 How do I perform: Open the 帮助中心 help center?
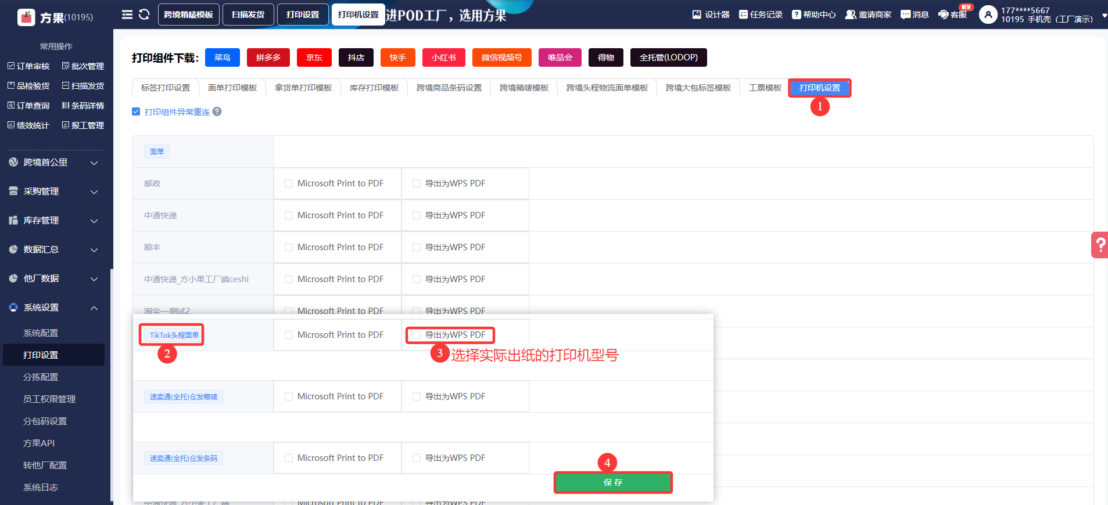coord(813,15)
